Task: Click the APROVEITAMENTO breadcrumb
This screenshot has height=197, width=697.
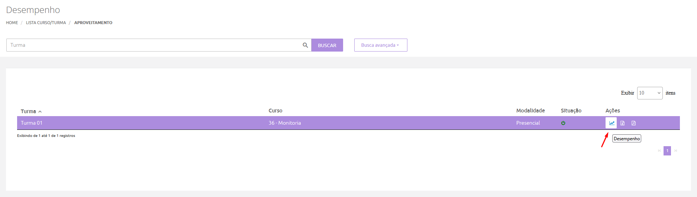Action: 93,23
